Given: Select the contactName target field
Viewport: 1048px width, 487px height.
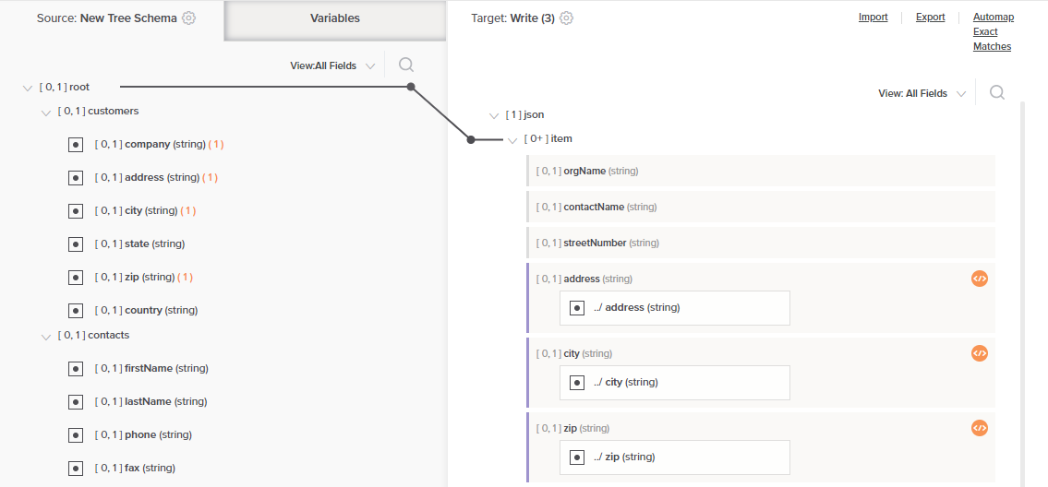Looking at the screenshot, I should (x=761, y=208).
